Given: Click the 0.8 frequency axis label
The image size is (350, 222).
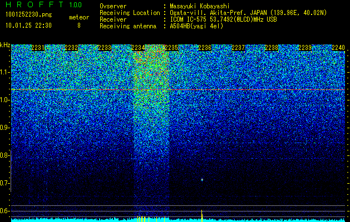Looking at the screenshot, I should tap(4, 155).
